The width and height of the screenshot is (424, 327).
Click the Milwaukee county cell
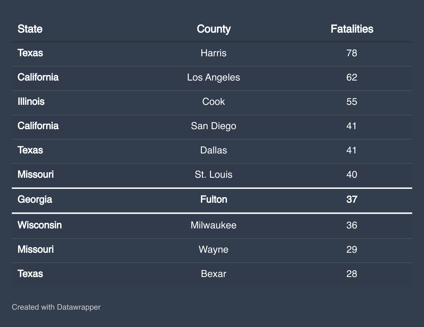point(213,225)
